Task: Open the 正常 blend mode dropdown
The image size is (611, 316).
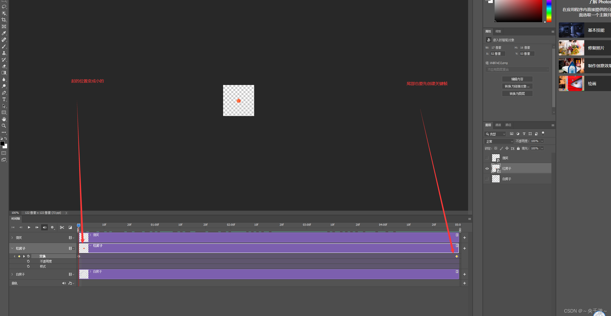Action: [x=499, y=141]
